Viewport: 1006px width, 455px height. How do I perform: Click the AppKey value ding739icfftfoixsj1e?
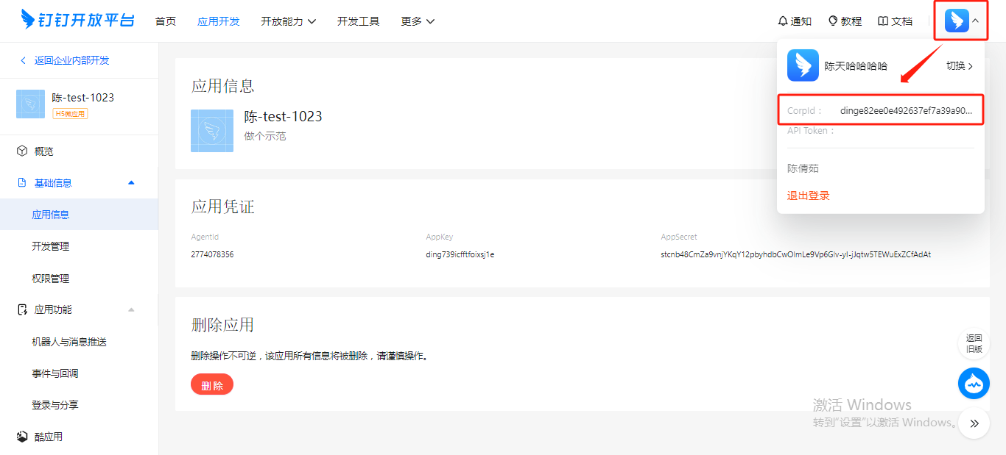tap(460, 254)
